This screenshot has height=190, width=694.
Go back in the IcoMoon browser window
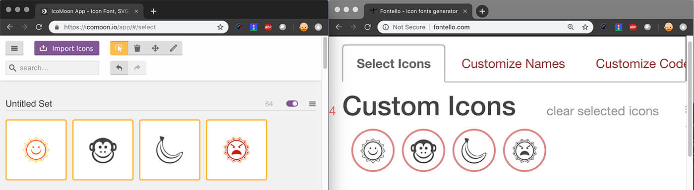(x=10, y=27)
